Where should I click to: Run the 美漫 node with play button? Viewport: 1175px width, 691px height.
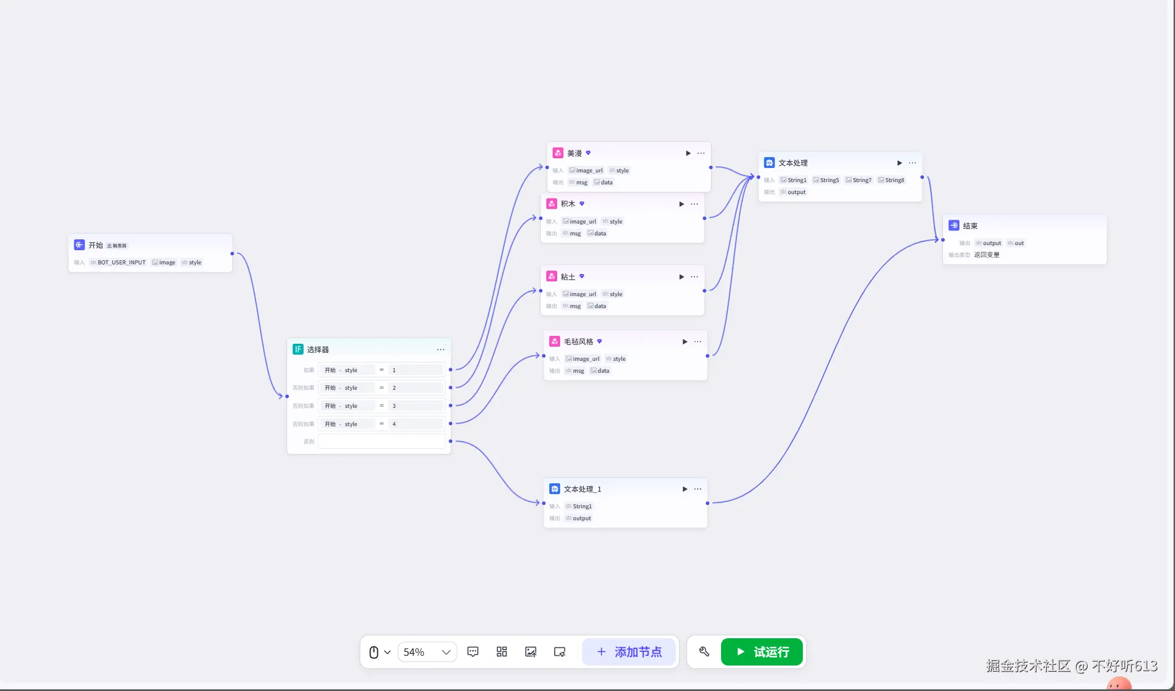(688, 153)
